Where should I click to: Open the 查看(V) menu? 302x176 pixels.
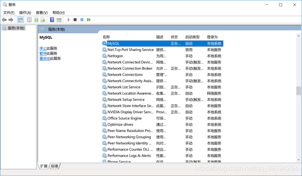[x=42, y=13]
